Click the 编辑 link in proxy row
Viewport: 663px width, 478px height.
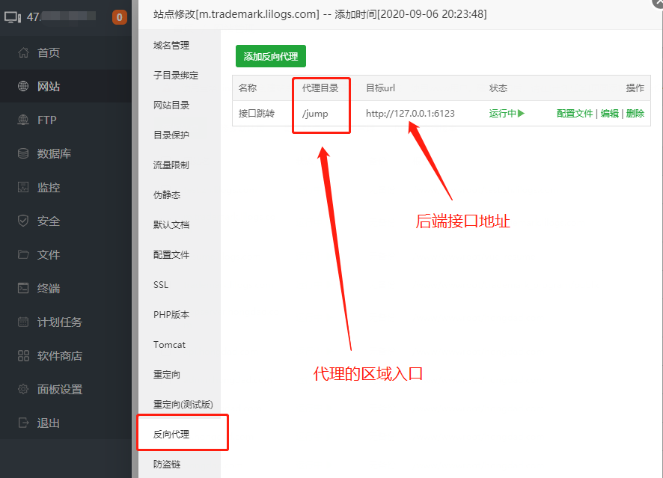(609, 114)
